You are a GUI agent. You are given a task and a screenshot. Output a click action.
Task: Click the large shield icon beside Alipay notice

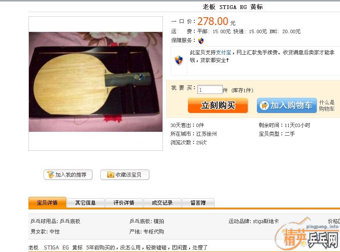[x=179, y=60]
